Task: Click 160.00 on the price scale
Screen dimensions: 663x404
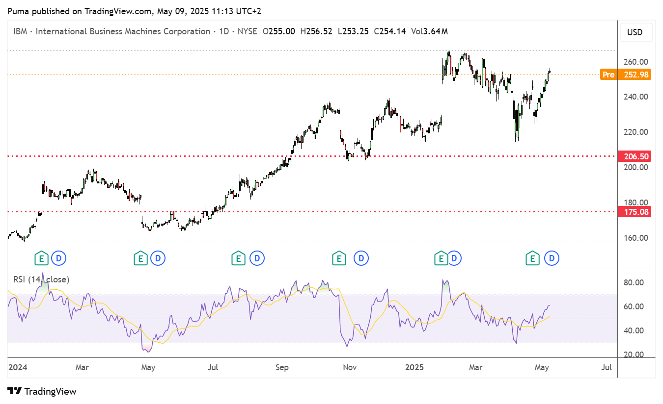Action: click(x=636, y=238)
